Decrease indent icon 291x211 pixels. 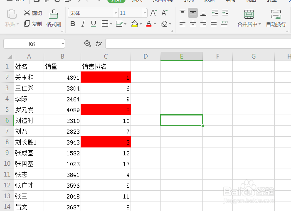point(215,13)
